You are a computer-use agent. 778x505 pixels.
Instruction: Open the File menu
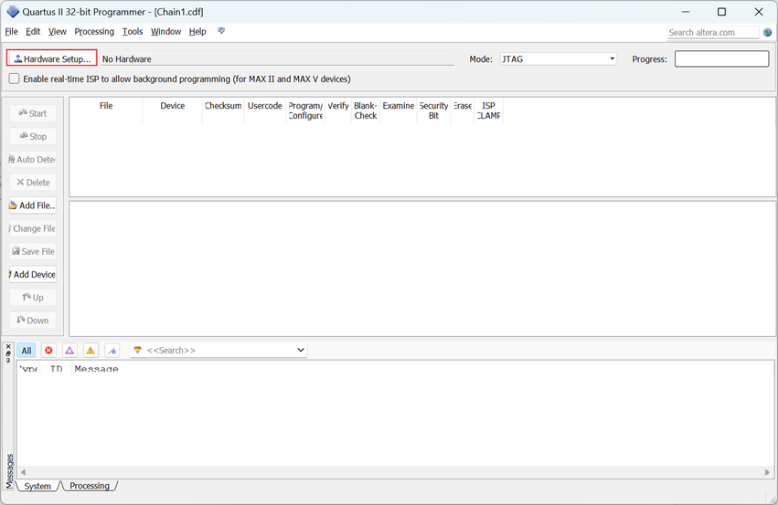pyautogui.click(x=11, y=32)
